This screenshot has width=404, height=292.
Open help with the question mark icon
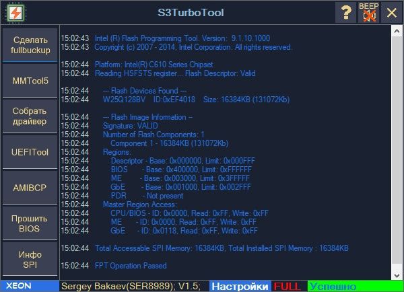click(346, 12)
